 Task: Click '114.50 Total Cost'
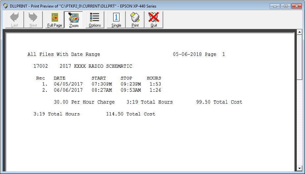coord(131,114)
